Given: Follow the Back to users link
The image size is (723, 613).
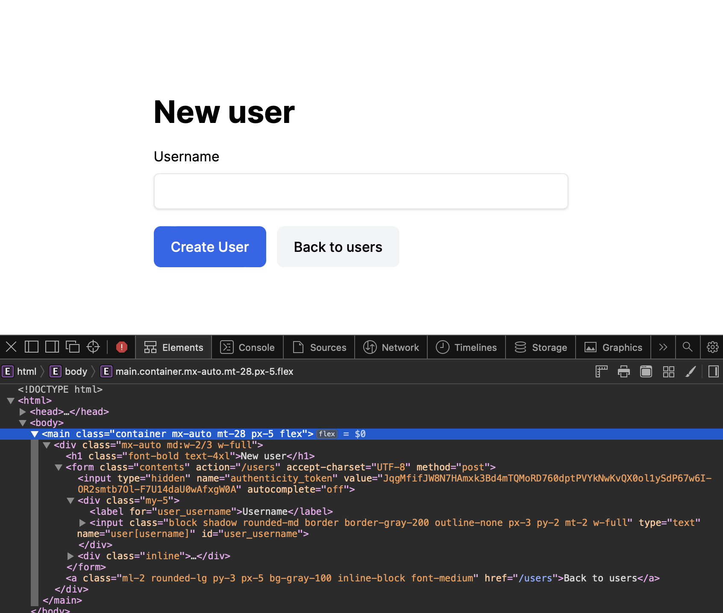Looking at the screenshot, I should (x=338, y=247).
